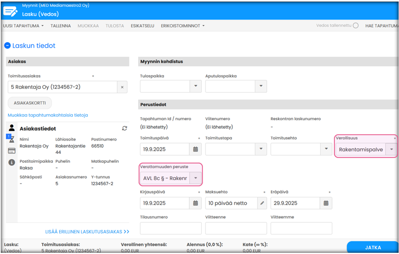This screenshot has height=254, width=399.
Task: Open the Verottomuuden peruste dropdown
Action: [x=195, y=178]
